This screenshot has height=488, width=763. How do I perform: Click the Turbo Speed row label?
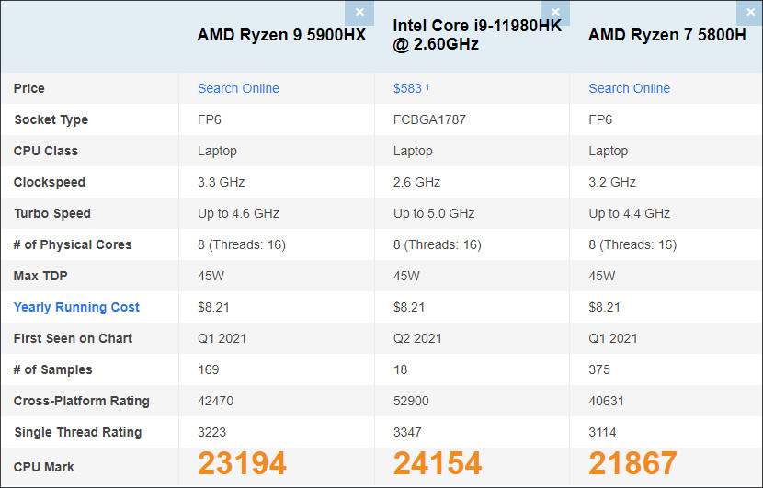coord(52,213)
